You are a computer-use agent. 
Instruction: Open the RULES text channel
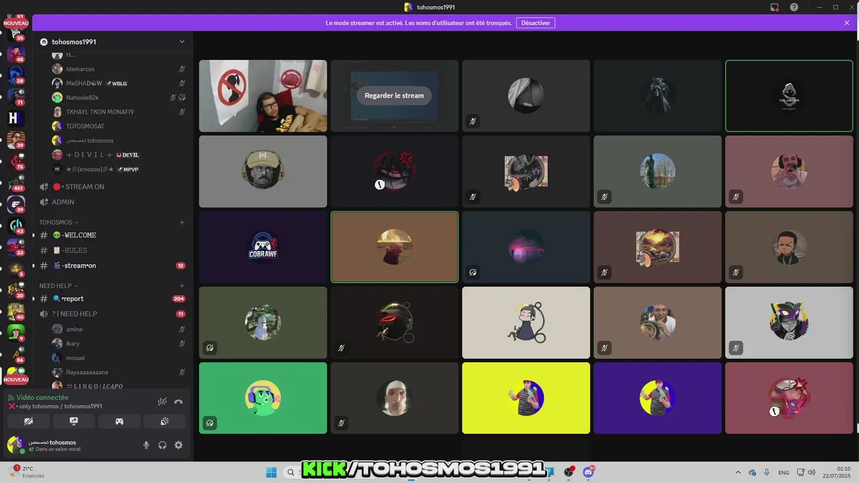(x=113, y=250)
